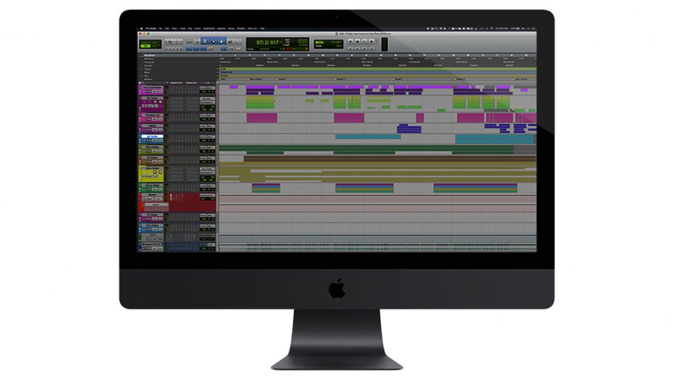Open the Grid value dropdown

(341, 42)
